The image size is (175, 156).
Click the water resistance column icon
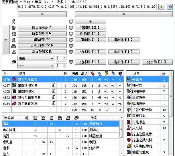point(100,74)
